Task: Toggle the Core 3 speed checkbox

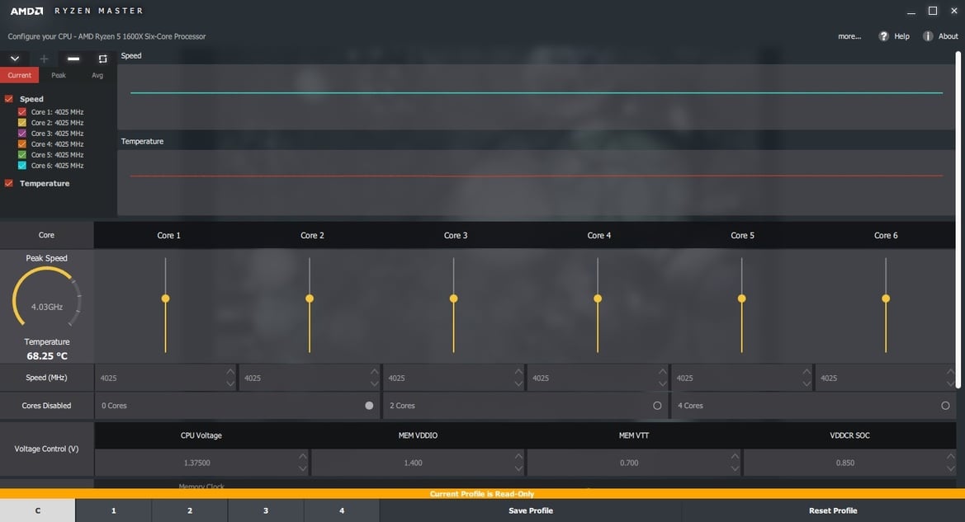Action: (22, 133)
